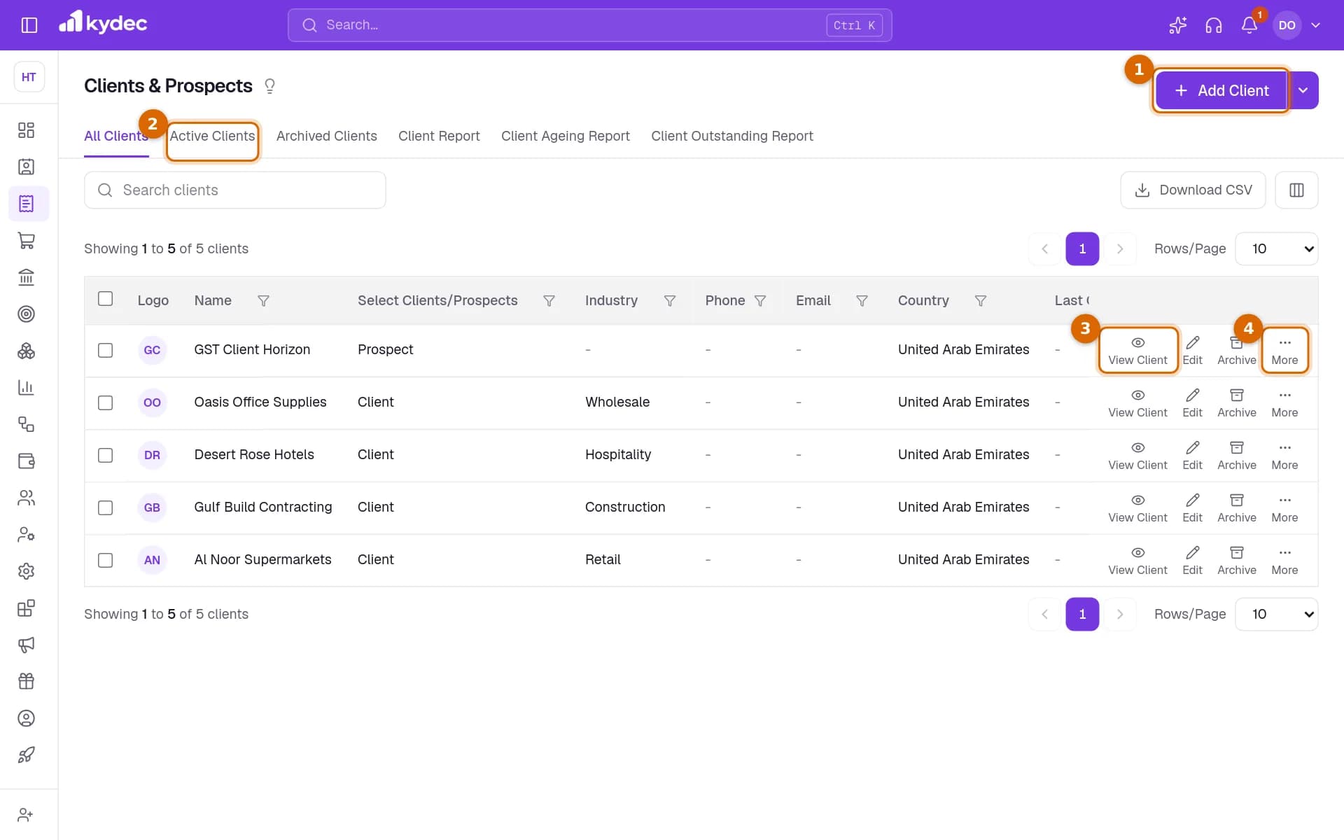The height and width of the screenshot is (840, 1344).
Task: Open the Country column filter
Action: (981, 300)
